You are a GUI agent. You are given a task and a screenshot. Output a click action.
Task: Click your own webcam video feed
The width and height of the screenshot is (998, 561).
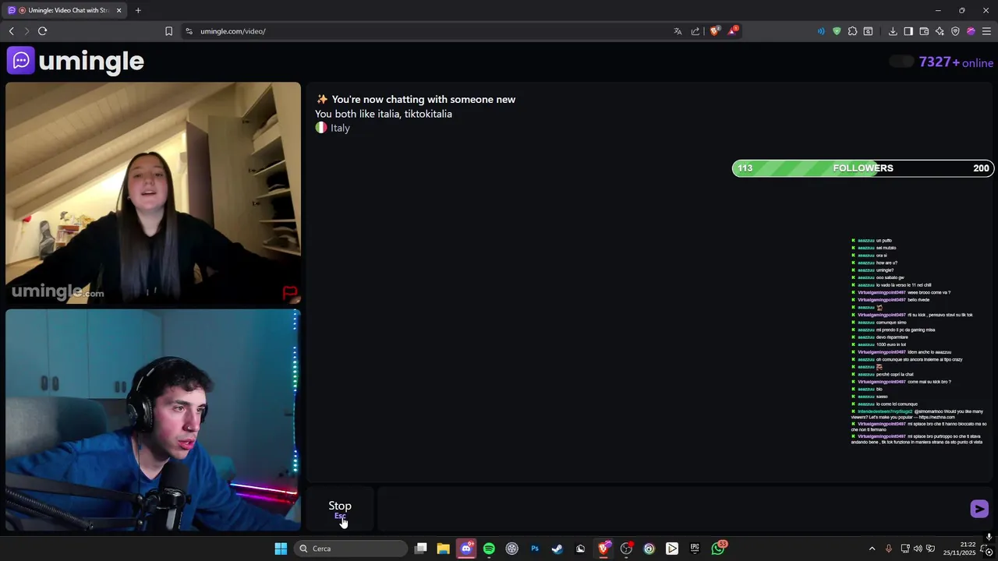click(x=153, y=420)
